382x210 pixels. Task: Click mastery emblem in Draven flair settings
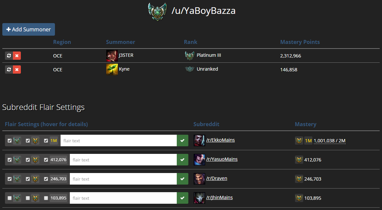coord(35,179)
